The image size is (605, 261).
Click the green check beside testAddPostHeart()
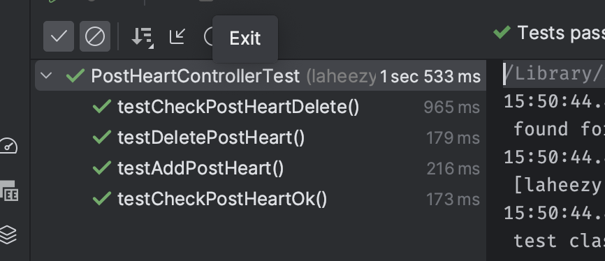[102, 168]
